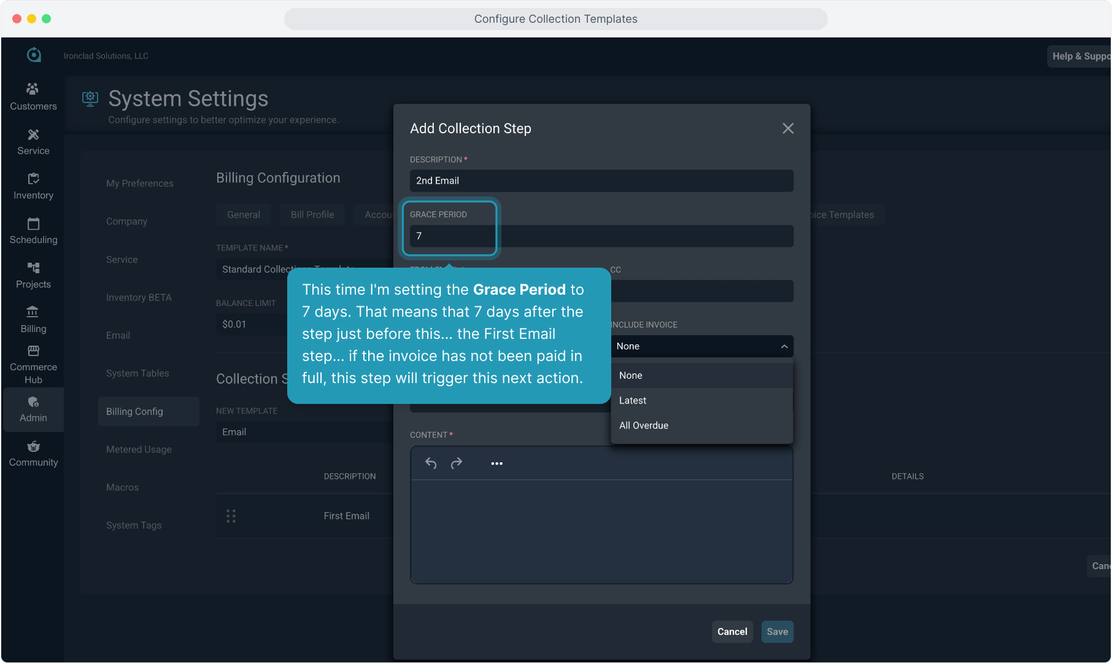Choose 'All Overdue' invoice option
The width and height of the screenshot is (1112, 663).
[x=643, y=425]
